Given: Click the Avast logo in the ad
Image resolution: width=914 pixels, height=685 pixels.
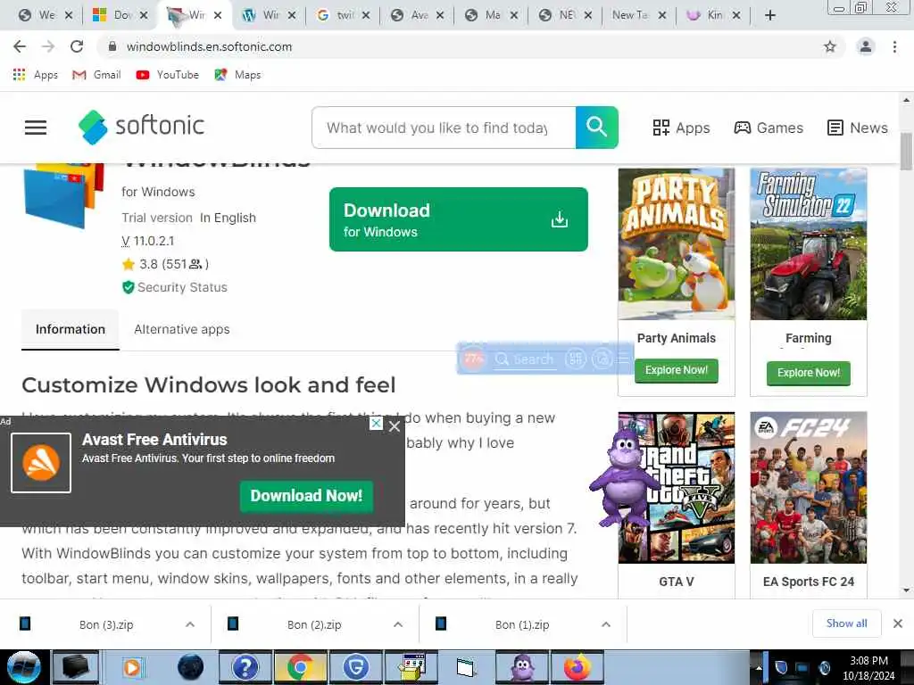Looking at the screenshot, I should click(41, 463).
